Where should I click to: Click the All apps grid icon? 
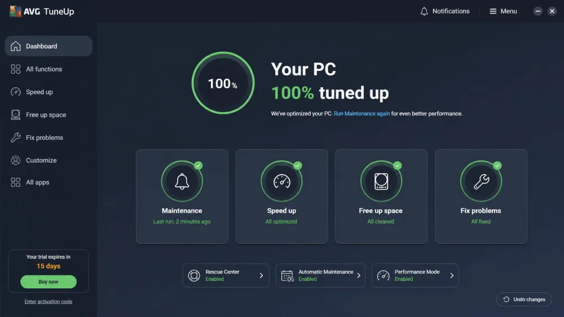point(15,182)
